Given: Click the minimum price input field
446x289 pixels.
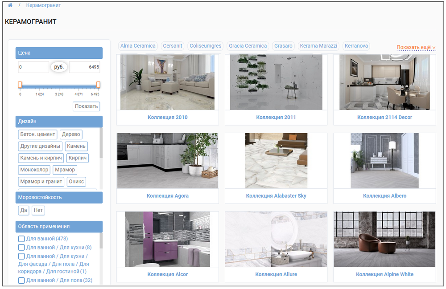Looking at the screenshot, I should click(33, 67).
